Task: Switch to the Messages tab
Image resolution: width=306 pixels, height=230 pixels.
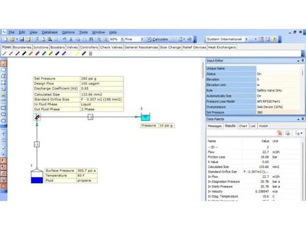Action: click(x=215, y=126)
